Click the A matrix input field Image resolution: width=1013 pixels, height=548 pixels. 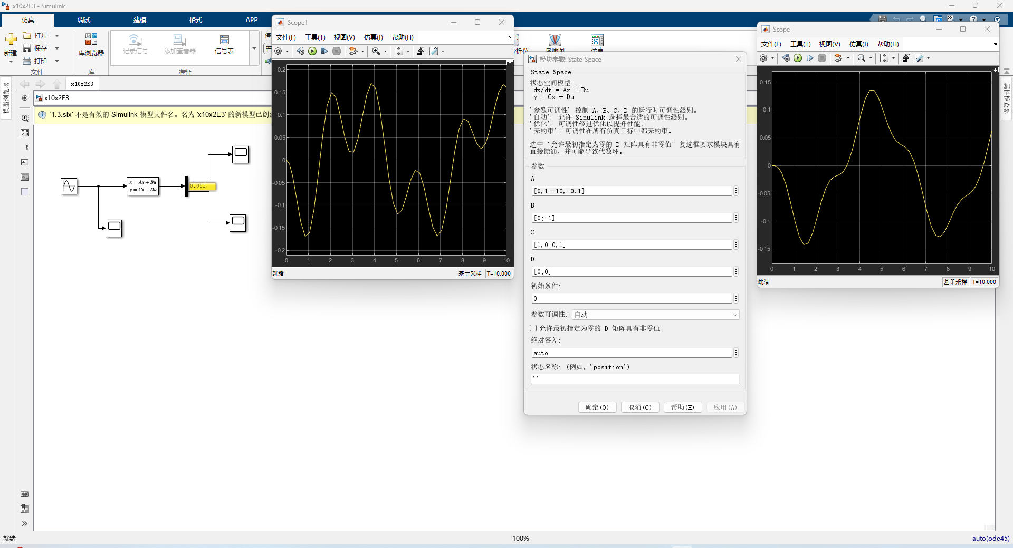click(x=632, y=191)
